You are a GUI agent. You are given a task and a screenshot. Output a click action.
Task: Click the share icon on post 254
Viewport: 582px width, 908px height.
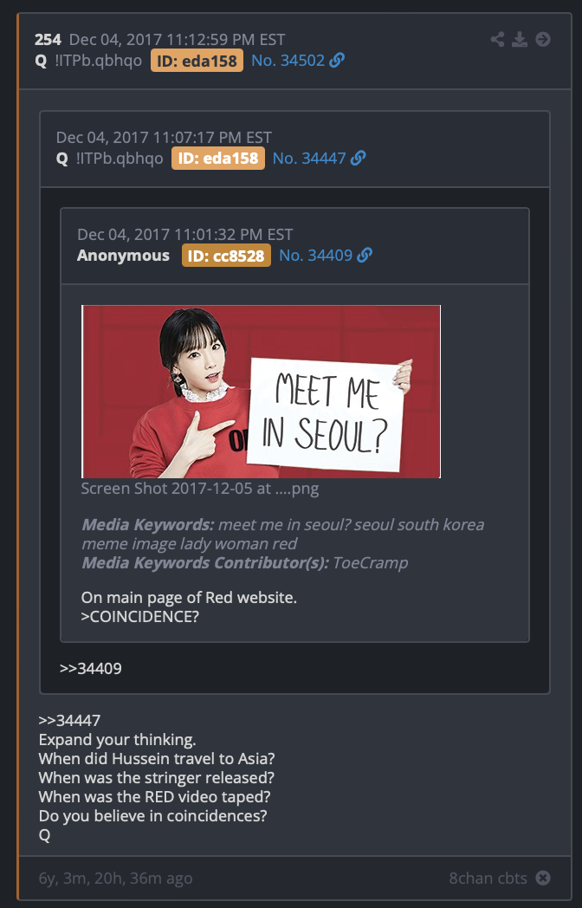tap(497, 39)
